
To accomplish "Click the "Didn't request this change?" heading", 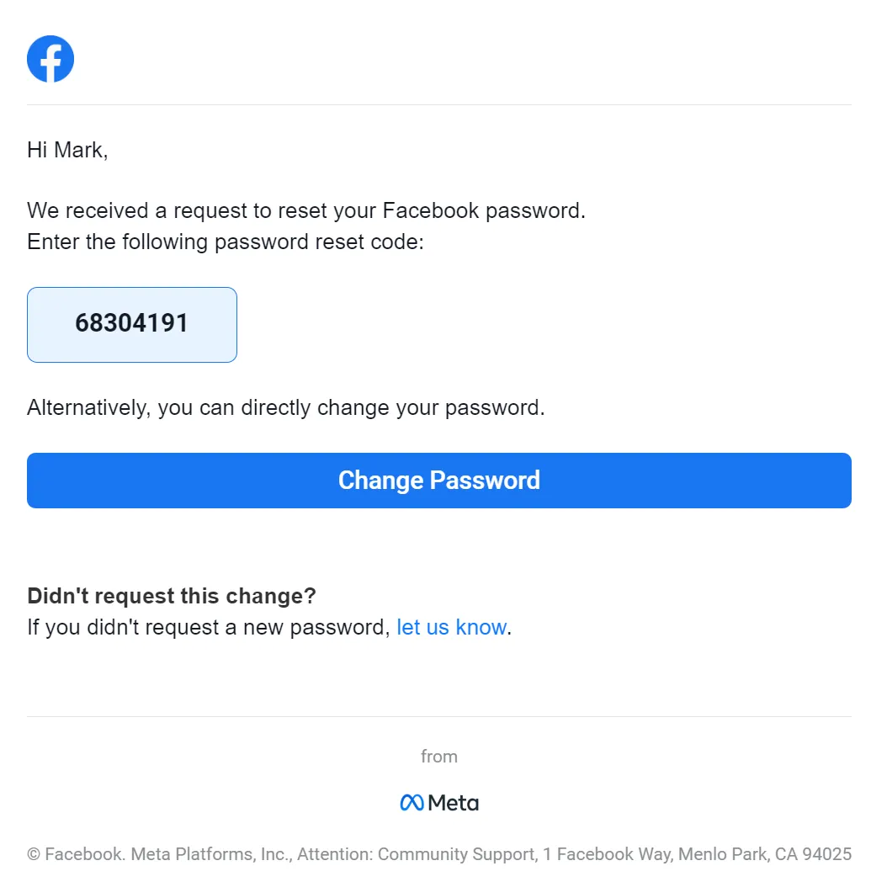I will [172, 596].
